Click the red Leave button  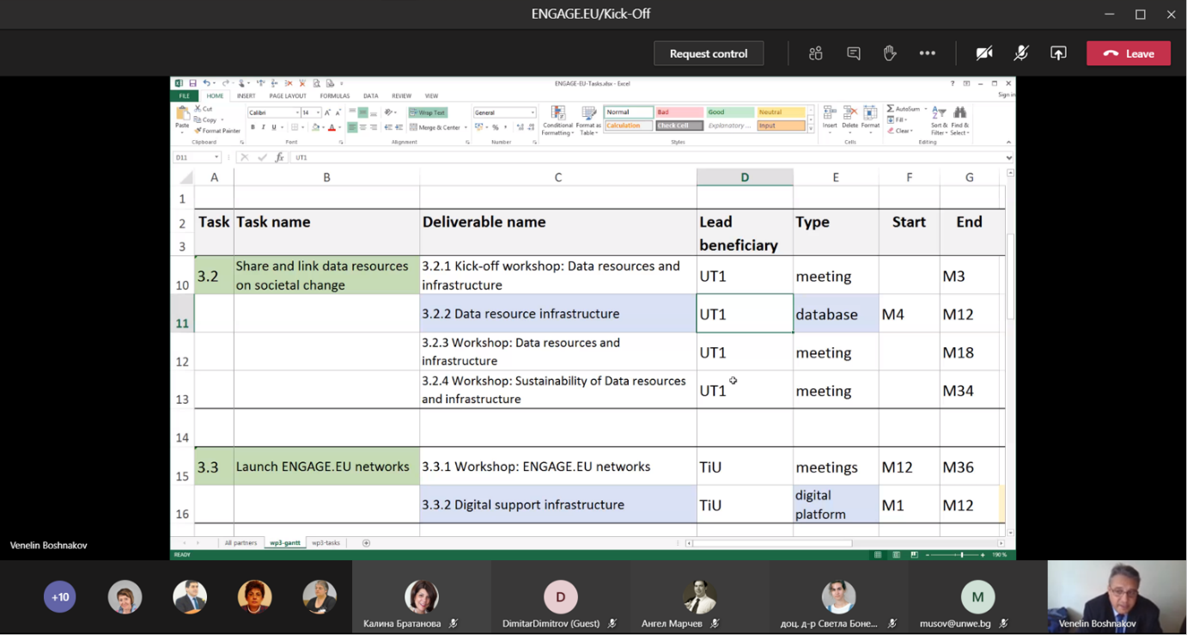(1129, 53)
